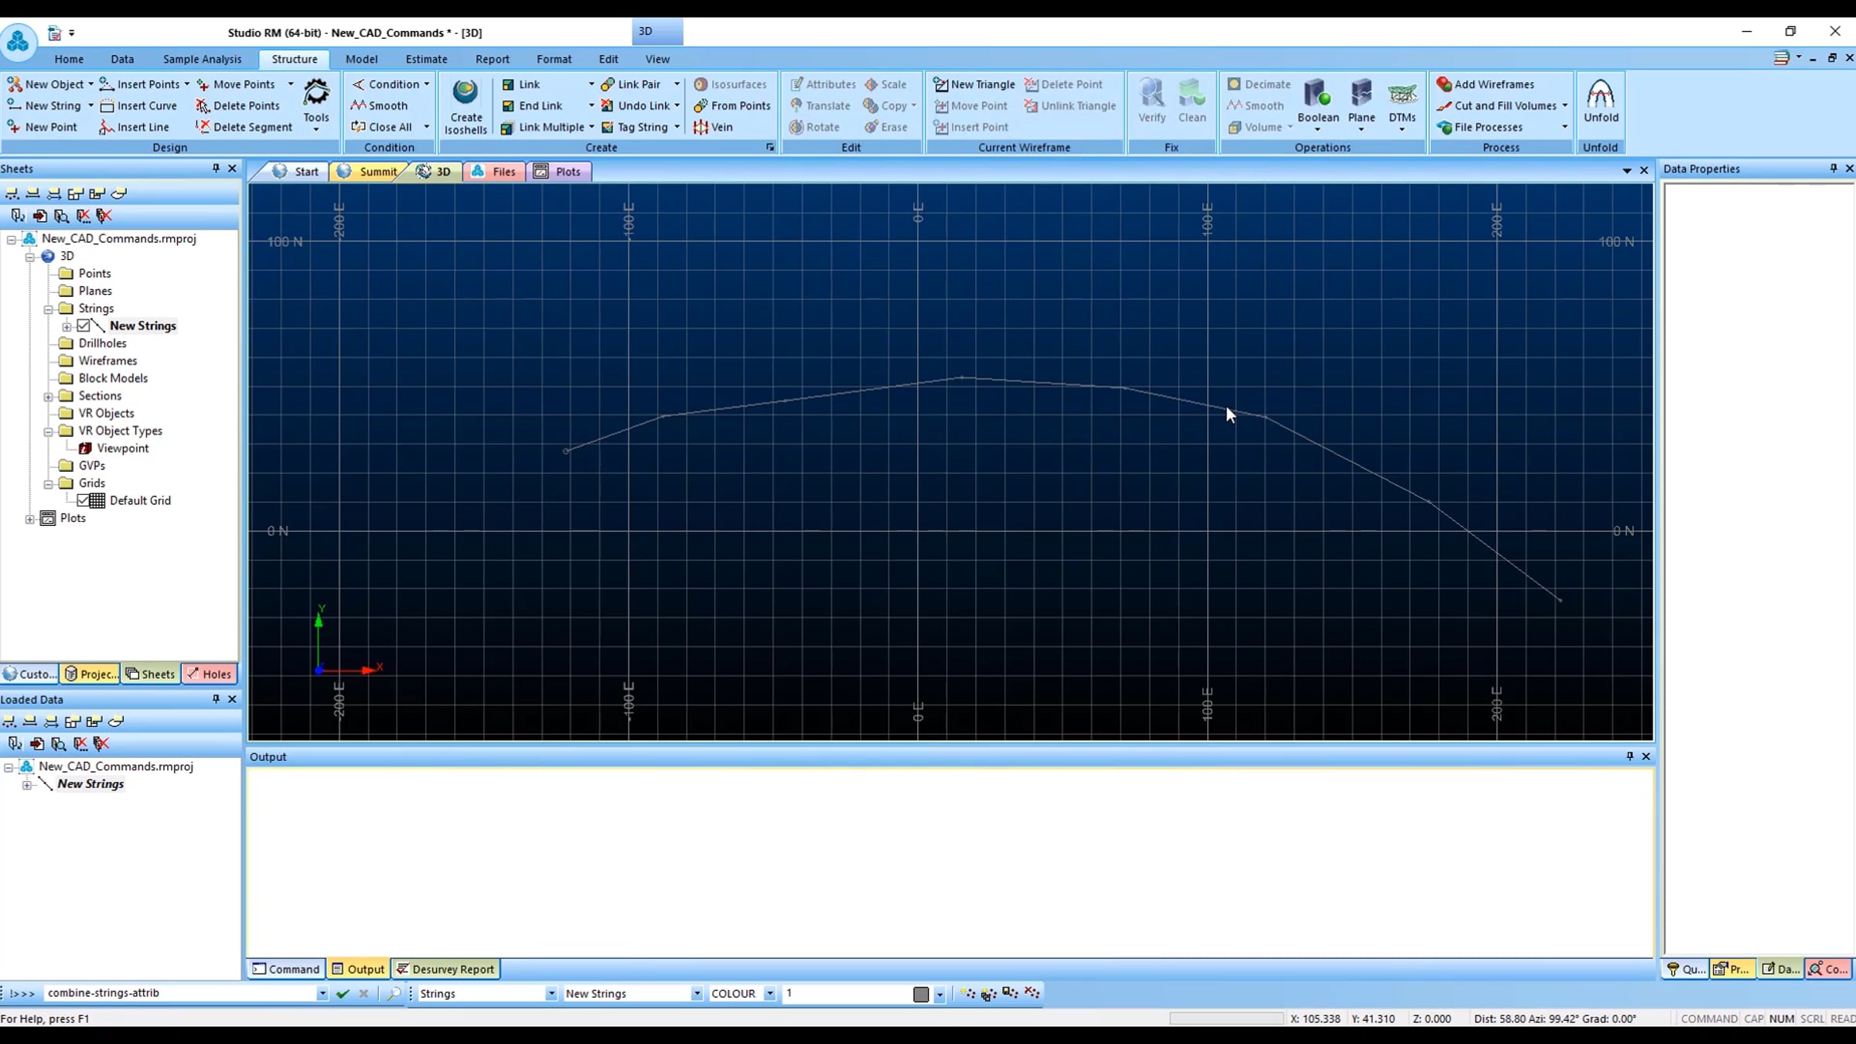Open the command name dropdown
The image size is (1856, 1044).
(x=322, y=994)
